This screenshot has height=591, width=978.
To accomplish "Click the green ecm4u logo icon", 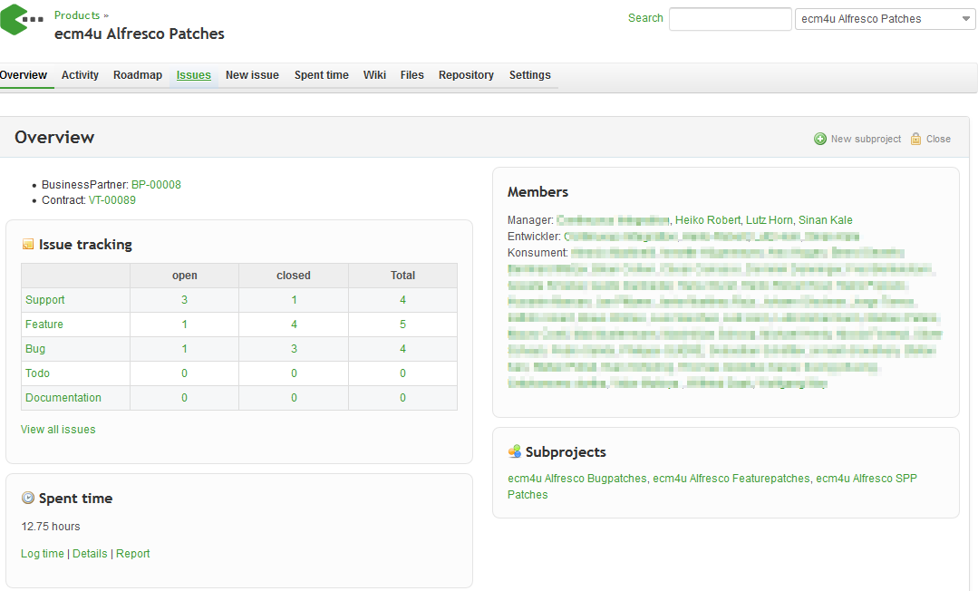I will pyautogui.click(x=22, y=19).
